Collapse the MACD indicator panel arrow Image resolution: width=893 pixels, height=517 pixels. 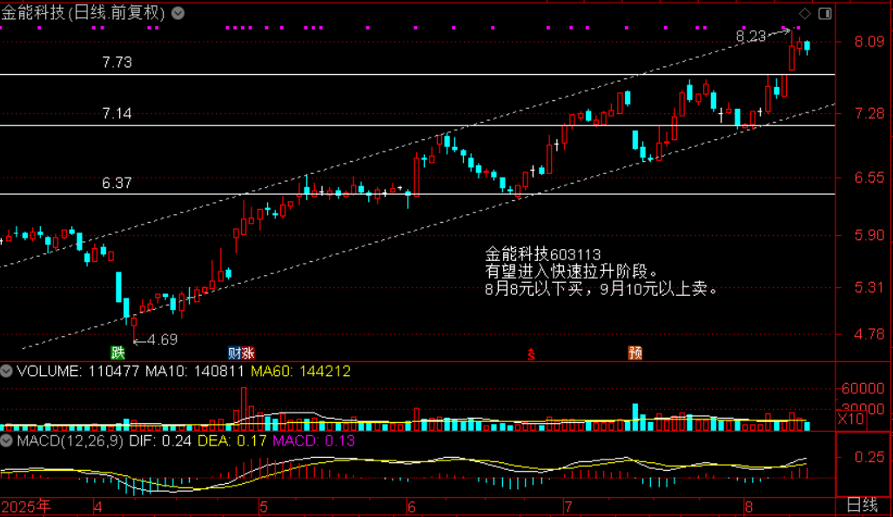[6, 440]
